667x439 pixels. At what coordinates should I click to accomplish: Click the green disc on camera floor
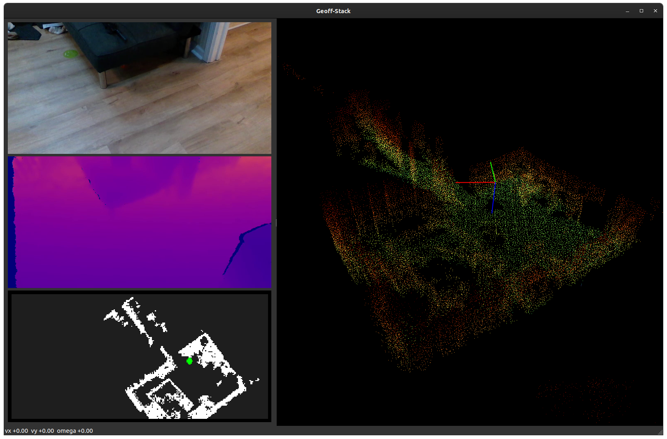coord(71,53)
